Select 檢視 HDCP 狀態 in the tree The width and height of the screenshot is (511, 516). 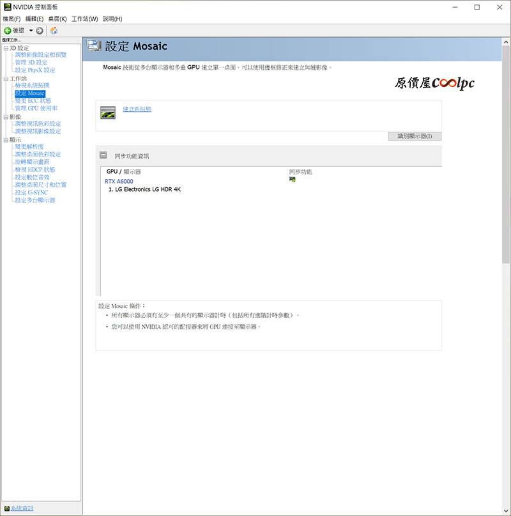point(35,169)
